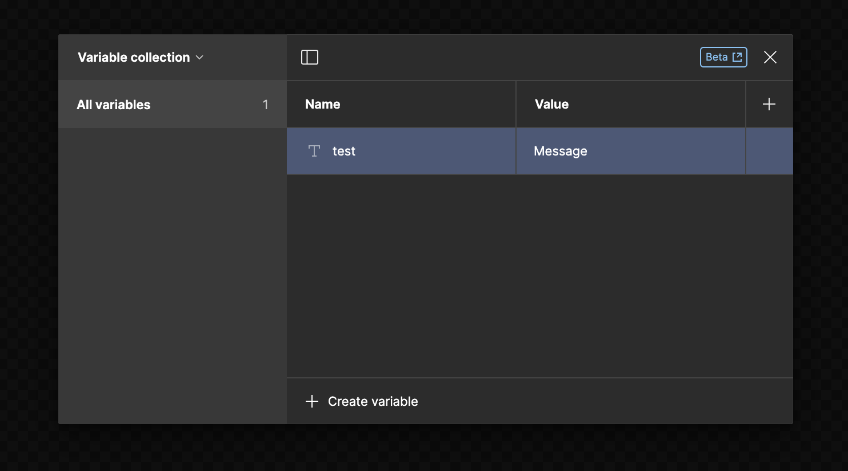This screenshot has width=848, height=471.
Task: Click the Variable collection title text
Action: tap(133, 57)
